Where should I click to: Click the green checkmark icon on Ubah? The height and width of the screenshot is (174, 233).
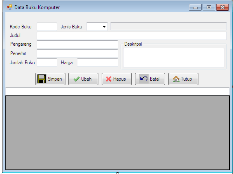click(x=77, y=79)
